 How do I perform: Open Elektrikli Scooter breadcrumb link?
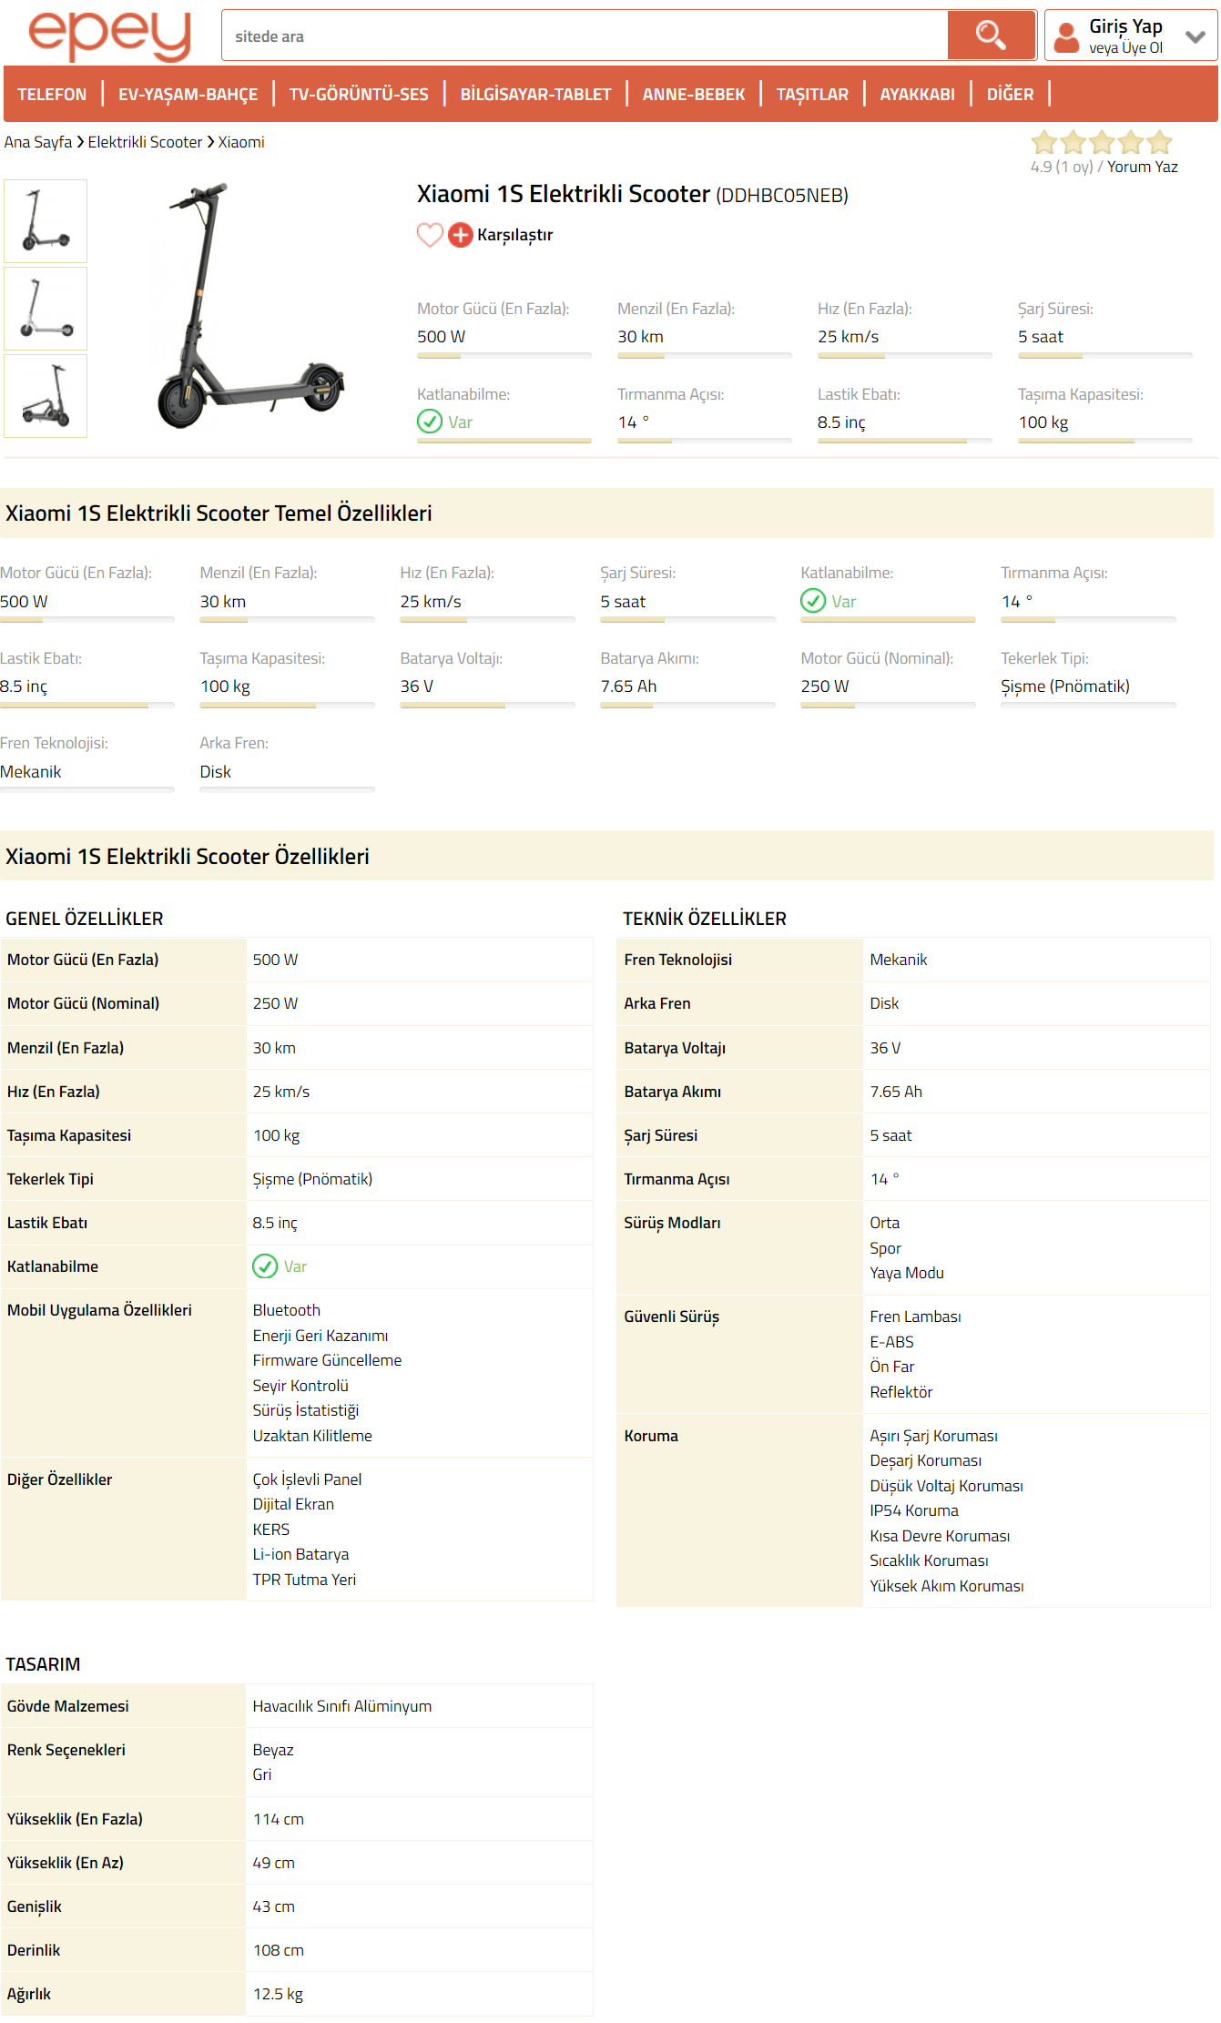[145, 142]
